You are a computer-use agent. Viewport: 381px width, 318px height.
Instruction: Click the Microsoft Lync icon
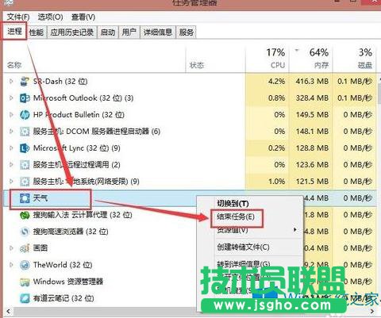point(25,148)
